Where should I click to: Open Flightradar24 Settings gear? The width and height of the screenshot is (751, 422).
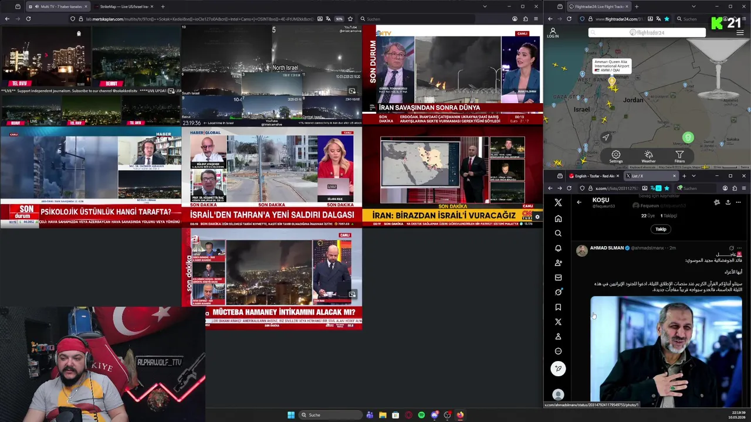click(615, 157)
